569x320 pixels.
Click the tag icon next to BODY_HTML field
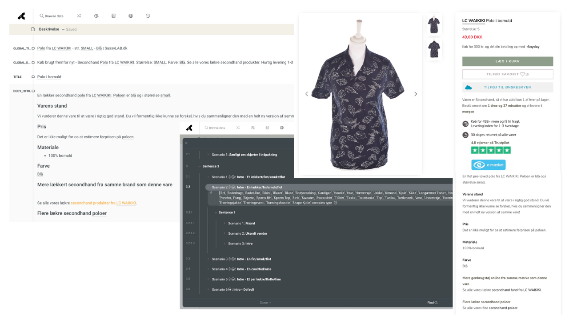[33, 91]
